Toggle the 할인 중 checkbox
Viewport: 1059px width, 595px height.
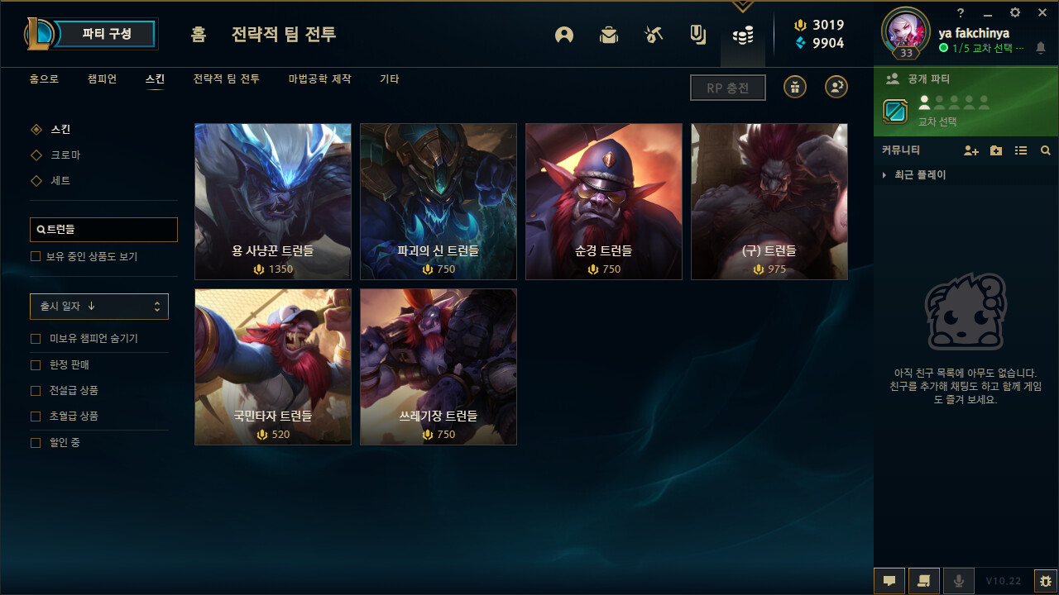tap(36, 442)
